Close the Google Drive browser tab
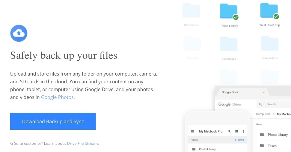 coord(263,92)
